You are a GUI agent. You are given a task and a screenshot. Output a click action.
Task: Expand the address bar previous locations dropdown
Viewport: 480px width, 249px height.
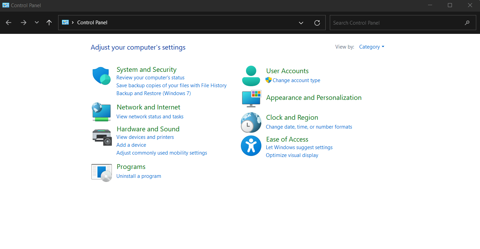coord(301,23)
